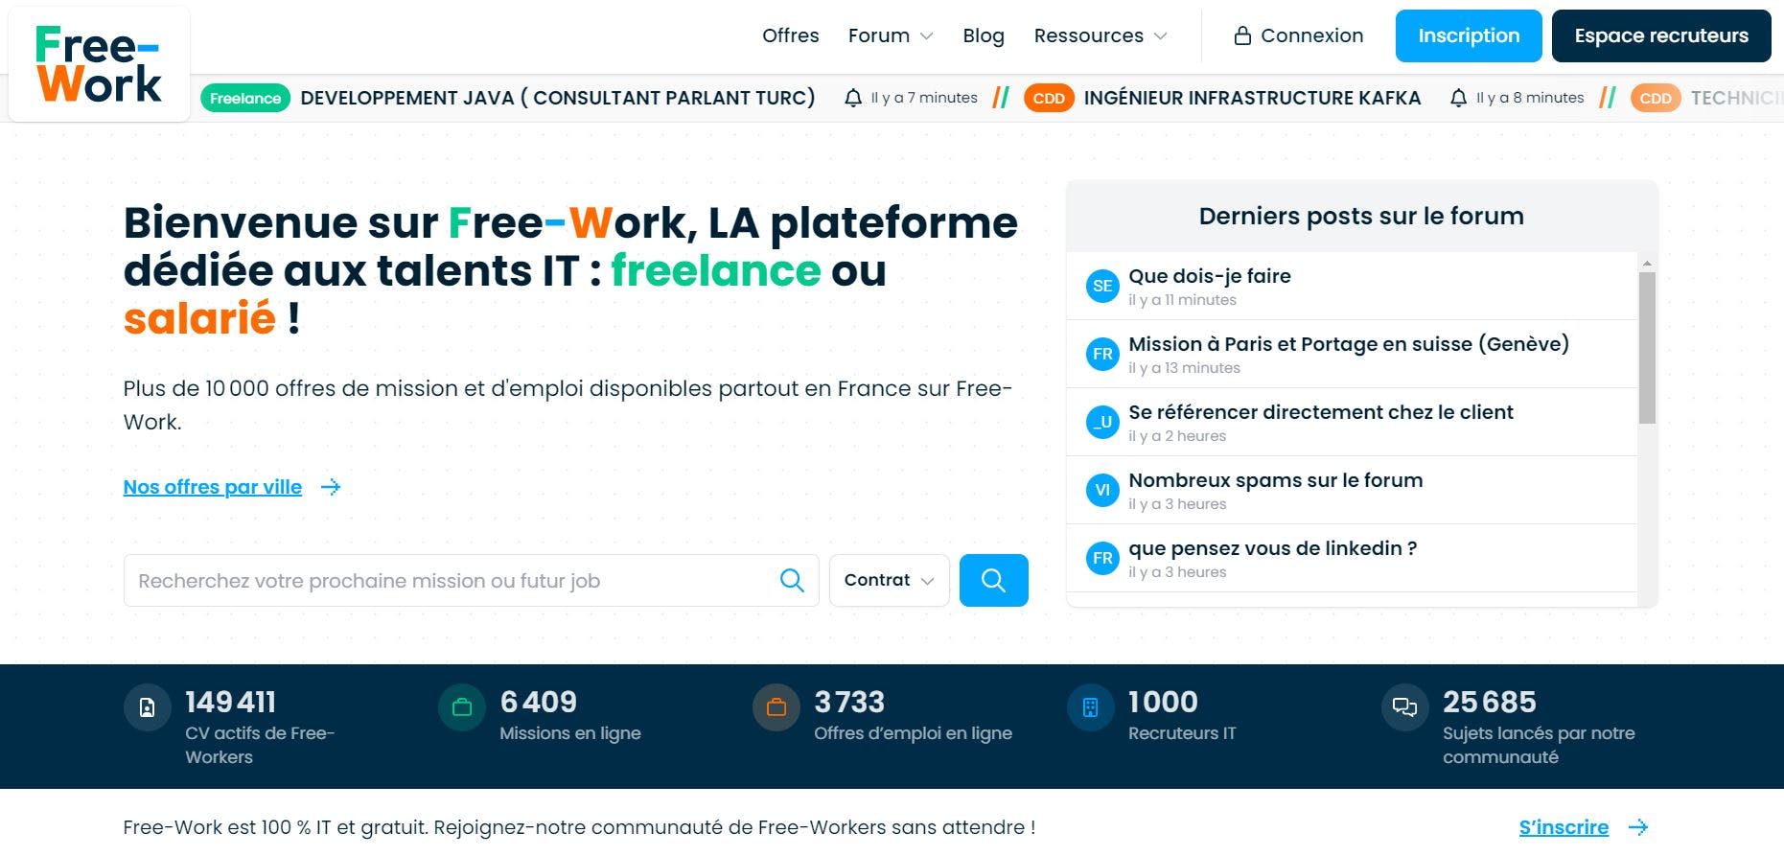This screenshot has height=856, width=1784.
Task: Open the Contrat dropdown
Action: click(889, 580)
